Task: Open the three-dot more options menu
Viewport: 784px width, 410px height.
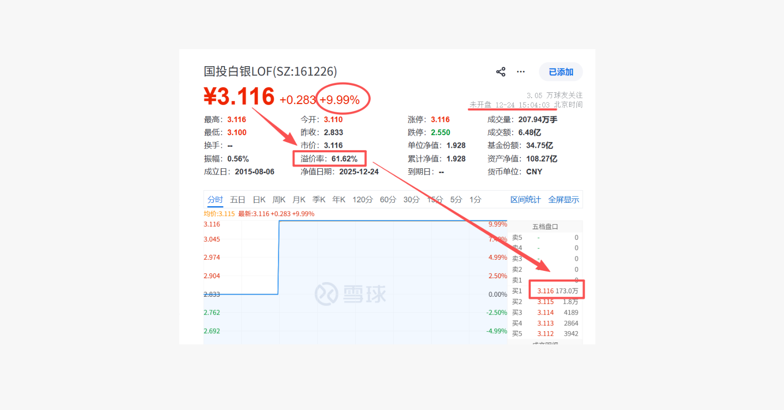Action: 521,72
